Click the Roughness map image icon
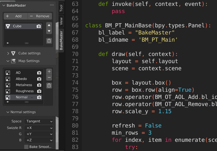Viewport: 217px width, 151px height. pyautogui.click(x=8, y=91)
